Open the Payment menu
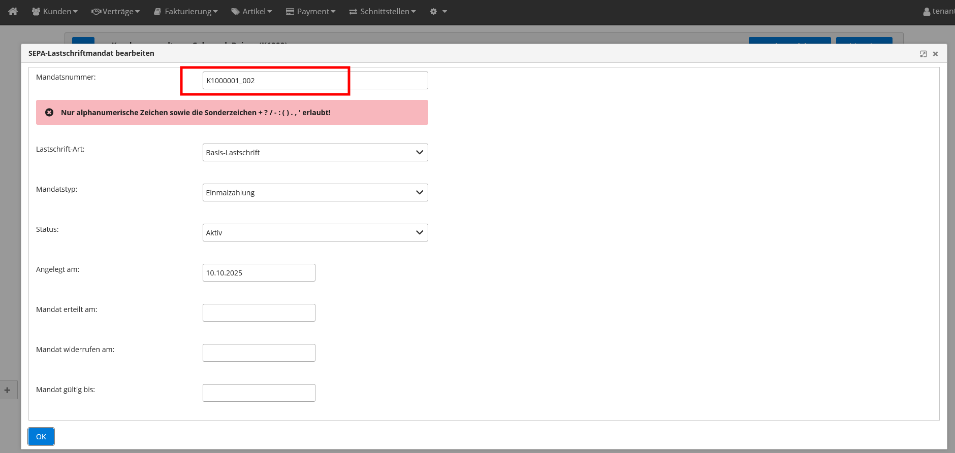 coord(310,11)
